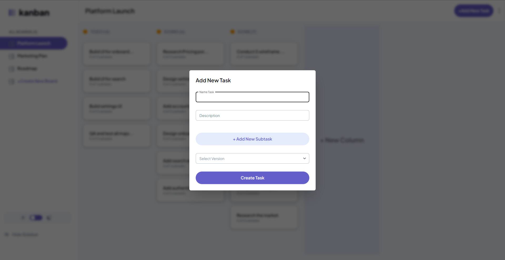Image resolution: width=505 pixels, height=260 pixels.
Task: Add a new subtask row
Action: [x=252, y=139]
